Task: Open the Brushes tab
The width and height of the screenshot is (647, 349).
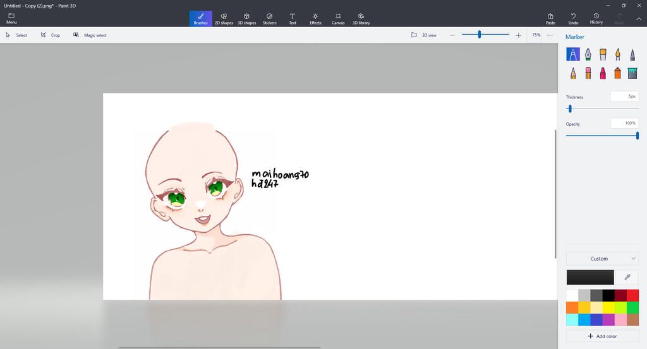Action: (200, 18)
